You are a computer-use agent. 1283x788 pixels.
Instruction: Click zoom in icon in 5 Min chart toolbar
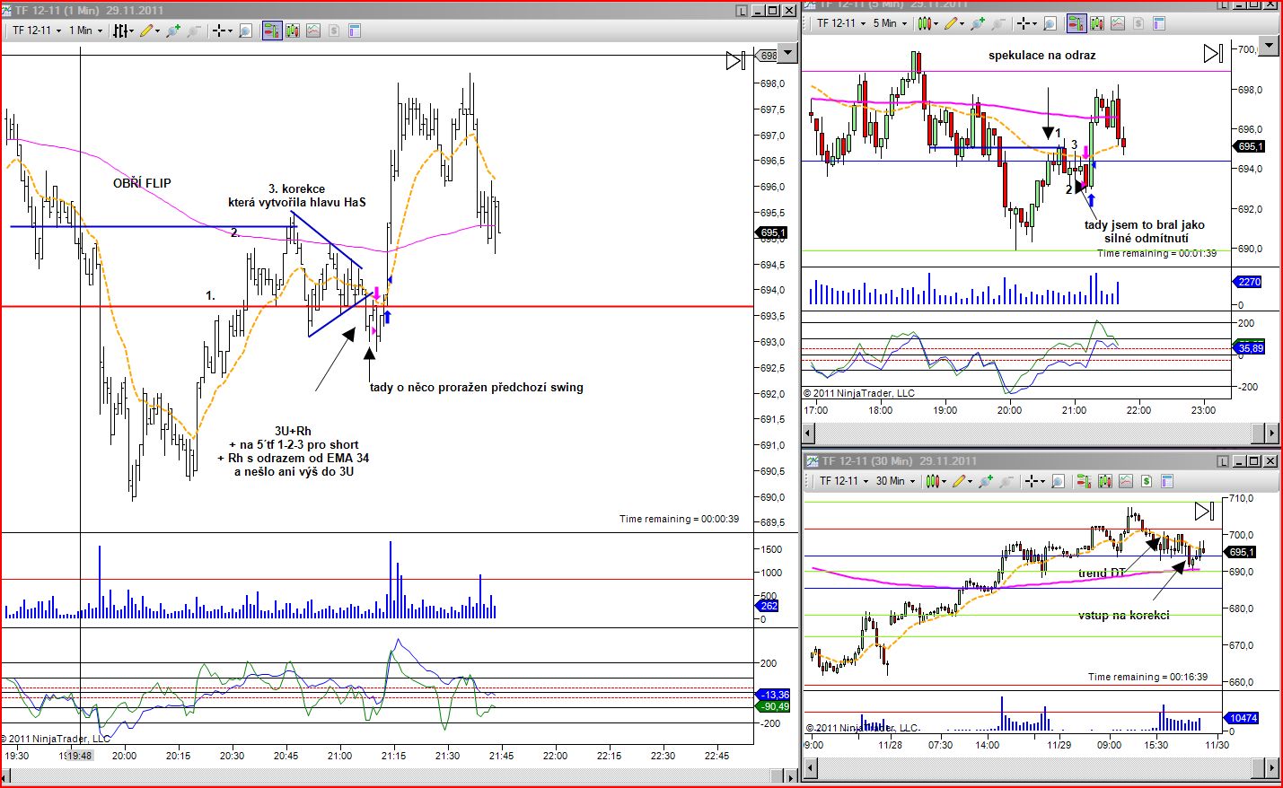coord(977,23)
